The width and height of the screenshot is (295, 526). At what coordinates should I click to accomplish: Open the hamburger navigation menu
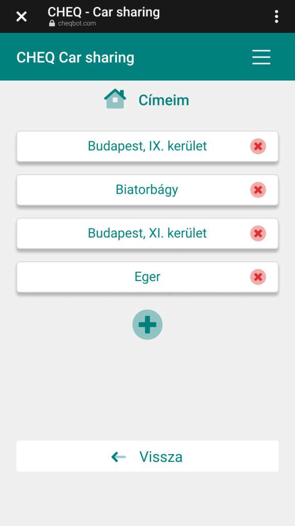point(261,57)
